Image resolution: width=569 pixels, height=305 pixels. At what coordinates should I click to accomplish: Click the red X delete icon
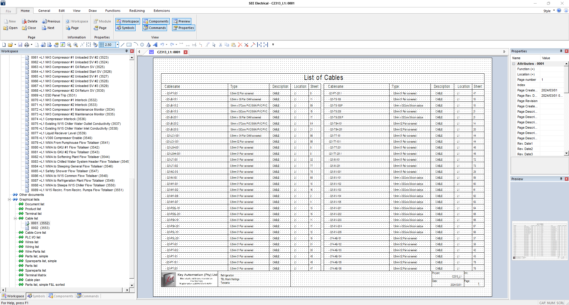tap(240, 45)
